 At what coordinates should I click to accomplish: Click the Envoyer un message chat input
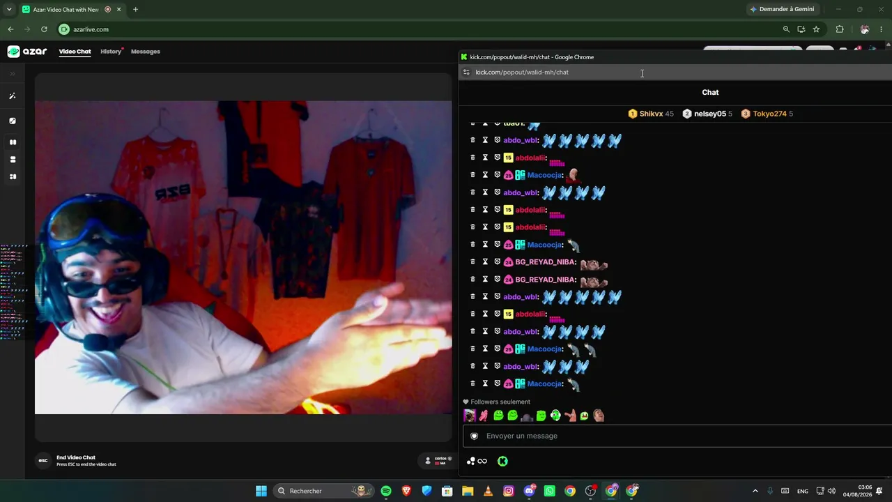pos(677,436)
